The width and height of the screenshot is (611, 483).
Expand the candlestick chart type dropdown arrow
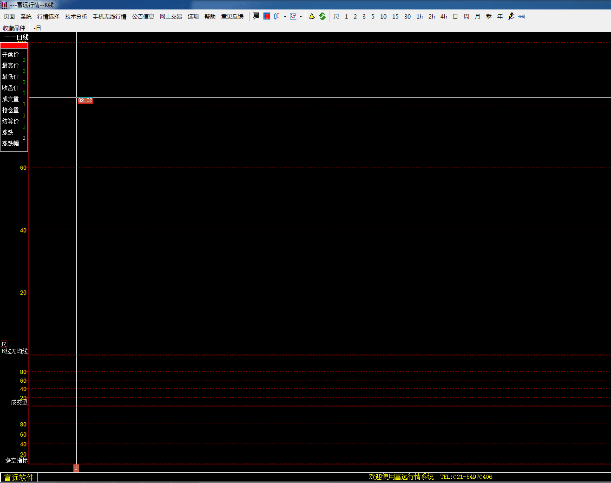[285, 16]
